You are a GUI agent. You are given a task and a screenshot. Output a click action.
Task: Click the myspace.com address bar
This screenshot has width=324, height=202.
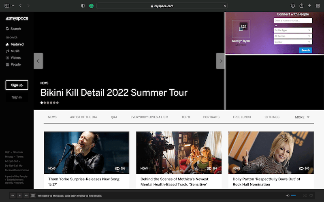[162, 6]
